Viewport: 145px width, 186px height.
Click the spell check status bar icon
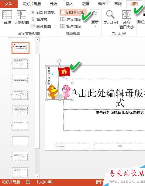28,182
